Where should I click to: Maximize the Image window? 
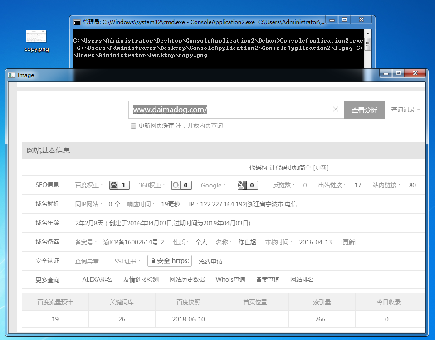point(398,73)
